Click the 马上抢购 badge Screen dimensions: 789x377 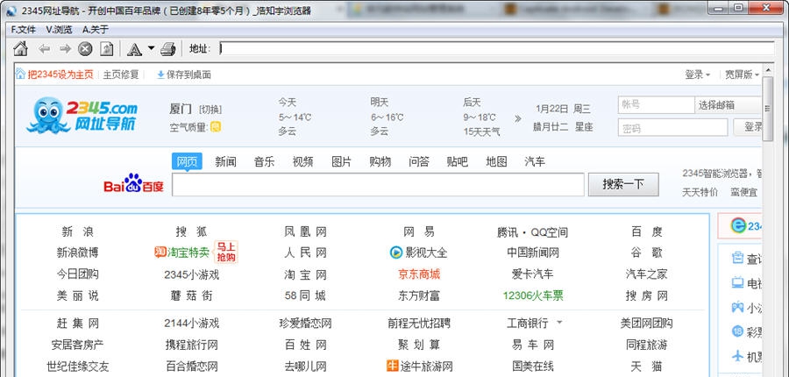226,252
